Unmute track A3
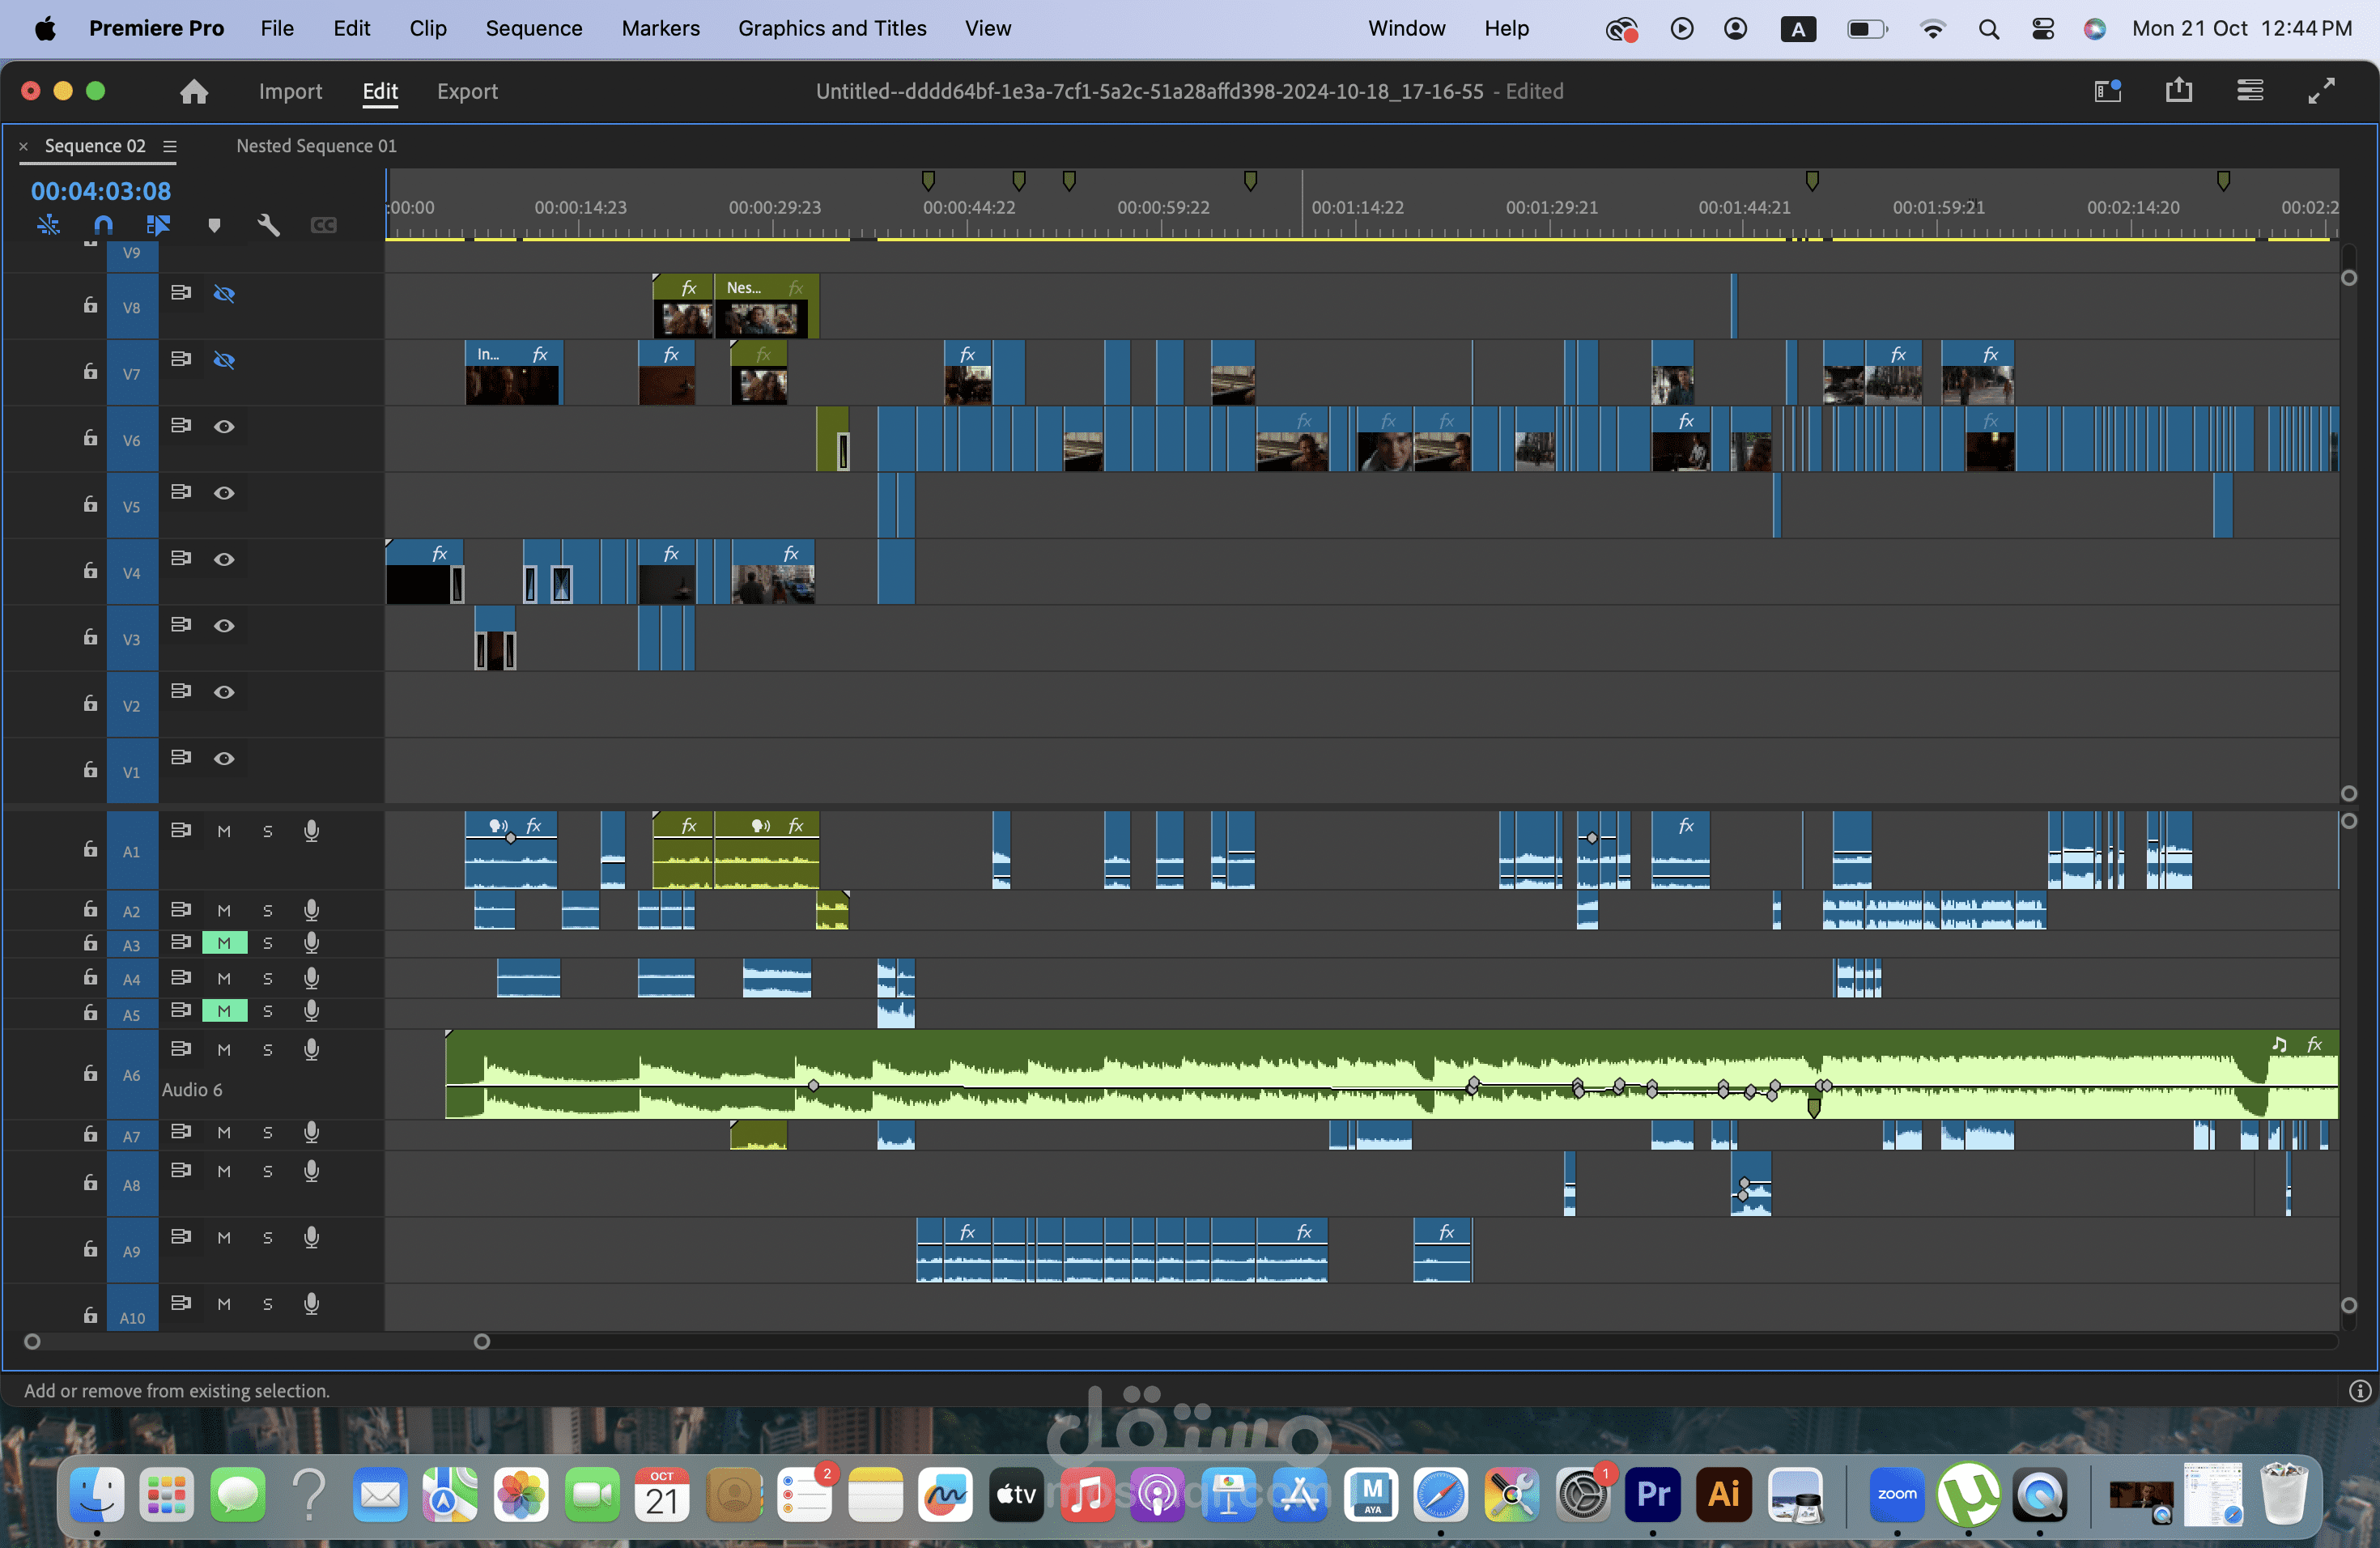 pos(224,943)
